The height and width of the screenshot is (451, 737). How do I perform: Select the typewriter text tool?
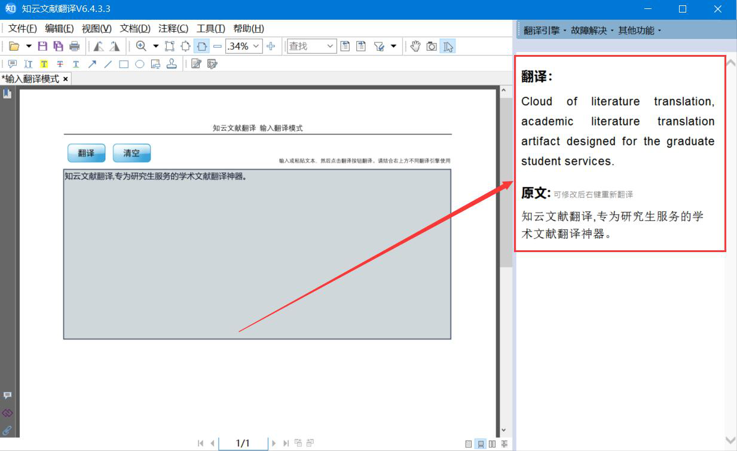(x=28, y=64)
